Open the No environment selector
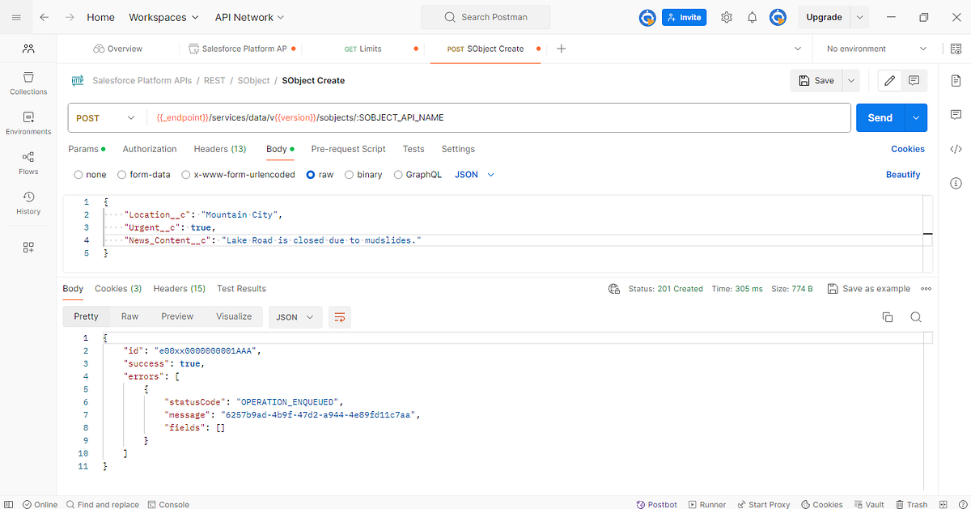This screenshot has width=971, height=509. click(x=876, y=49)
